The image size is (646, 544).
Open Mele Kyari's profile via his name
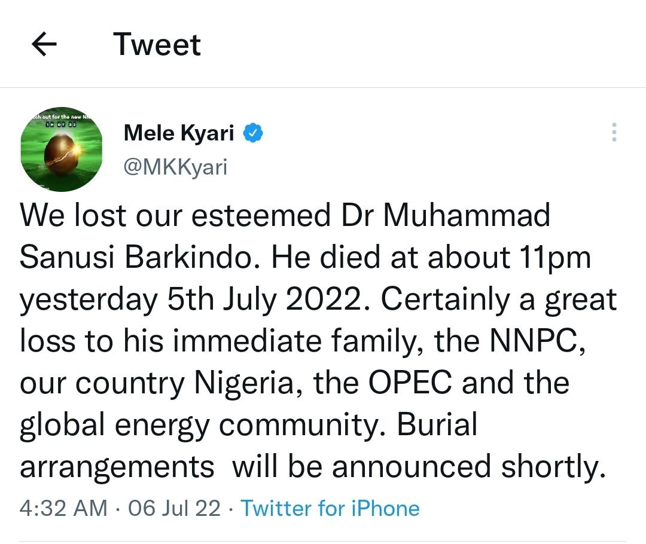178,133
